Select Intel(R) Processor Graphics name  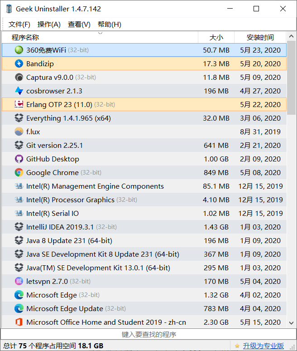[x=70, y=200]
